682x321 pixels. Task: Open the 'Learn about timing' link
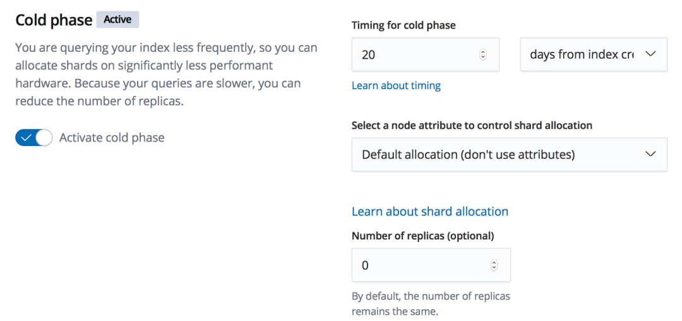(396, 85)
